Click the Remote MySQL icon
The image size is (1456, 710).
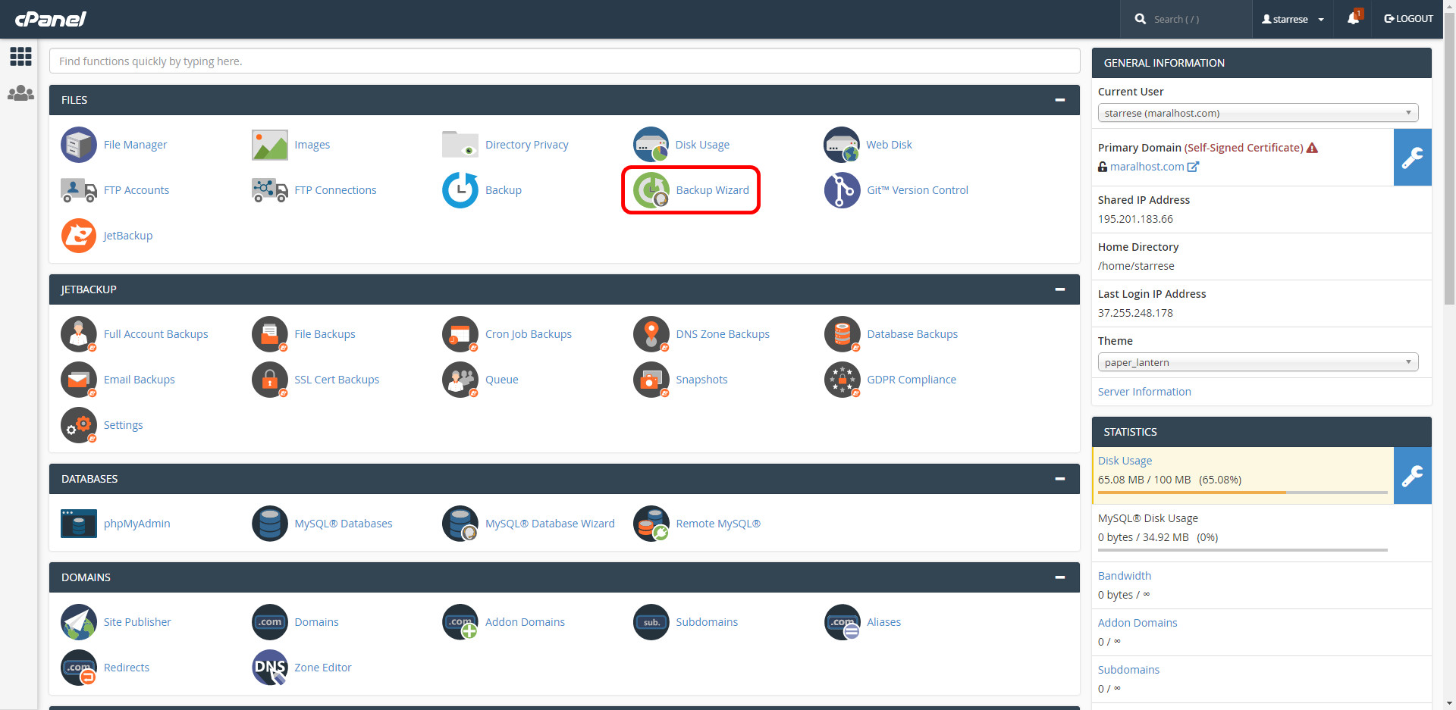651,524
